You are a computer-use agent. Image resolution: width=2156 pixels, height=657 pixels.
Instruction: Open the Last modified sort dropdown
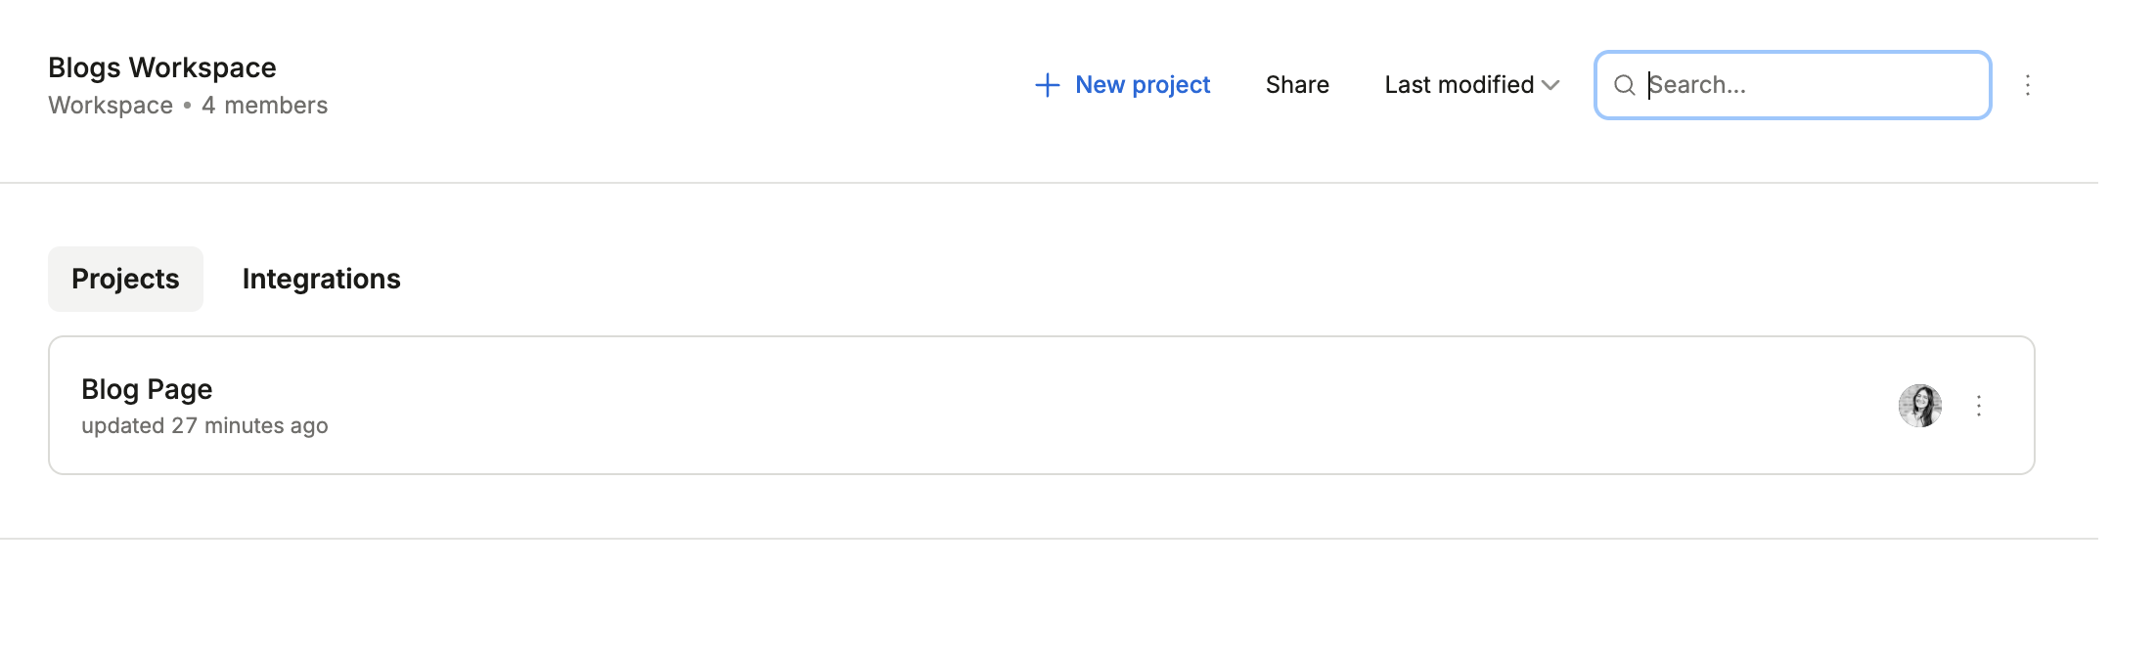(x=1459, y=85)
